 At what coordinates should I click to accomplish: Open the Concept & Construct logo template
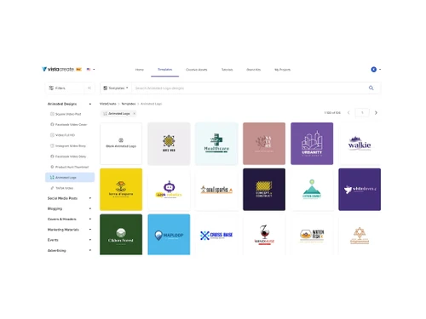click(x=264, y=190)
